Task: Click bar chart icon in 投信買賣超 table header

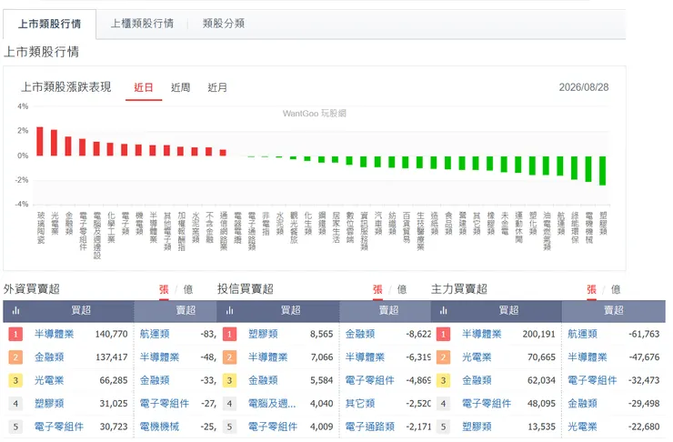Action: coord(229,310)
